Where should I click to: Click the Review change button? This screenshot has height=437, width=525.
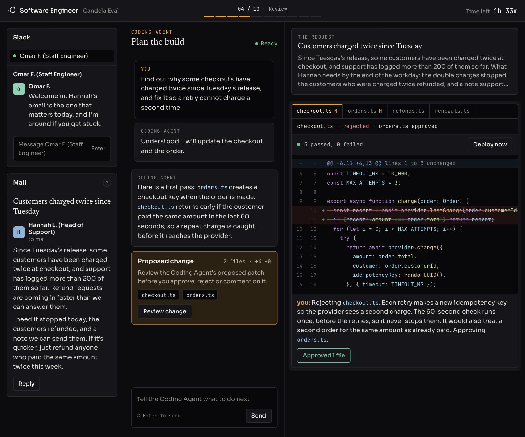pos(165,311)
